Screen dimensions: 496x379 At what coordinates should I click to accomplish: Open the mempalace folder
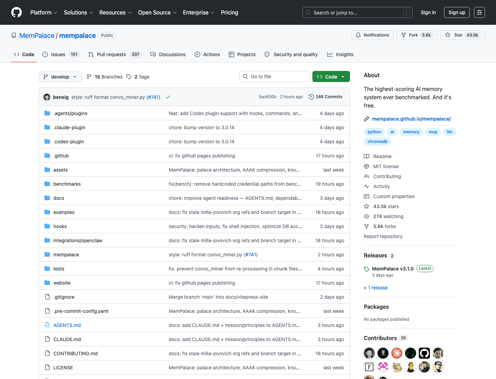66,255
